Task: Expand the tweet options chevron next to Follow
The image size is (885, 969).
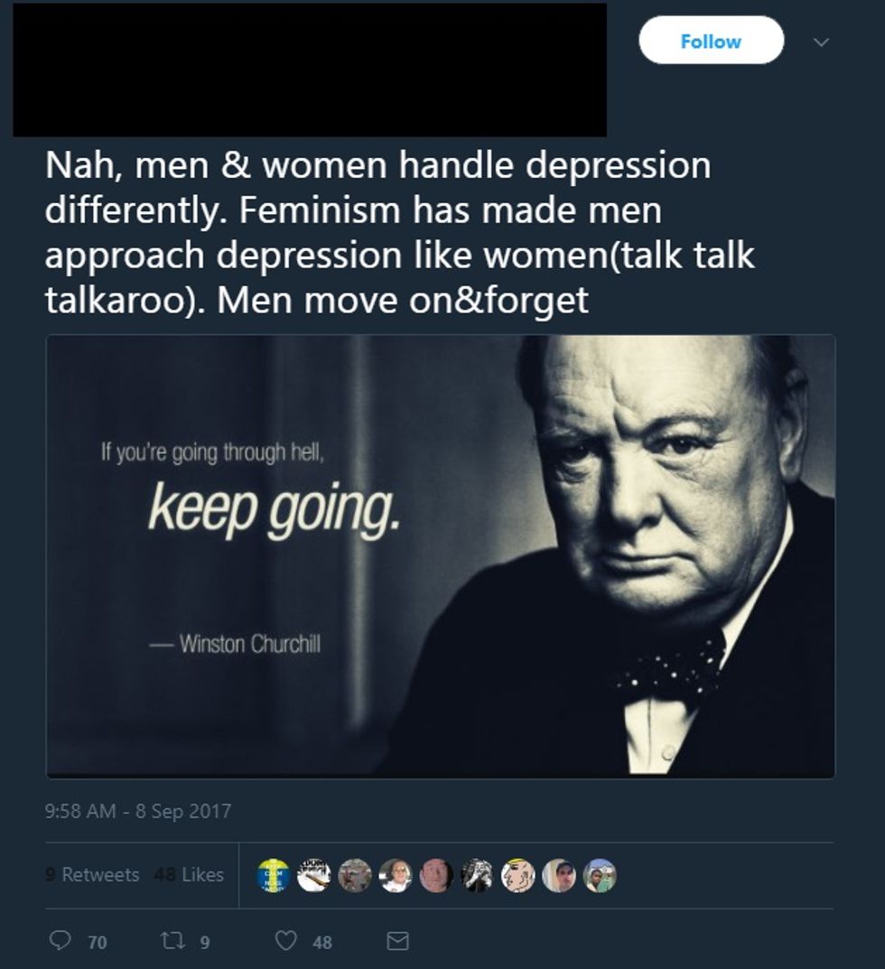Action: [821, 42]
